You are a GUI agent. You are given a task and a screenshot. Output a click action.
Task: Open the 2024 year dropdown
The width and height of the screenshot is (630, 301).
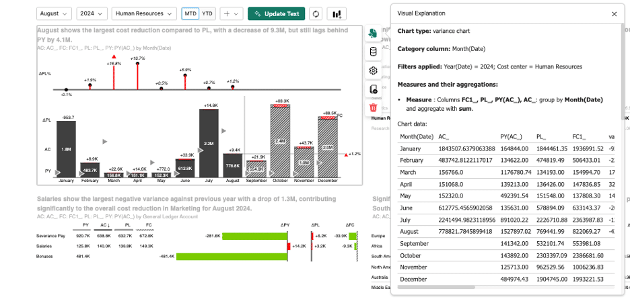pos(92,13)
